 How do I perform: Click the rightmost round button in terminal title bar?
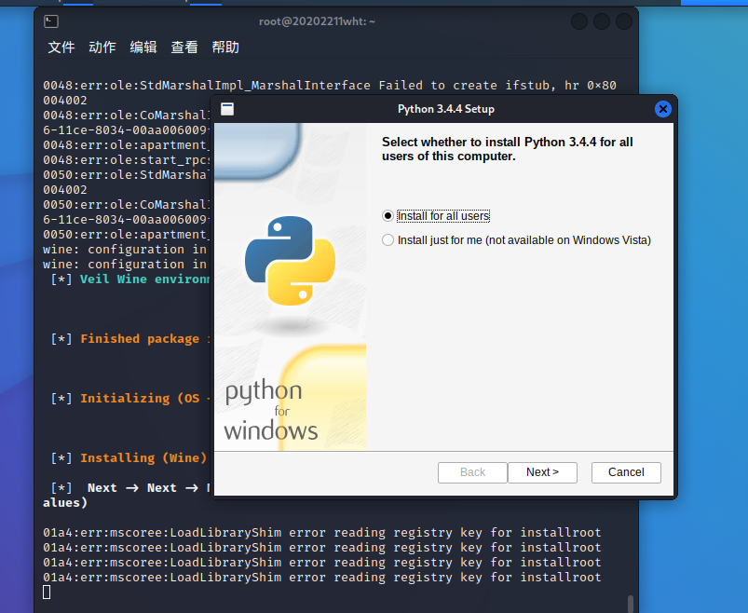coord(624,21)
